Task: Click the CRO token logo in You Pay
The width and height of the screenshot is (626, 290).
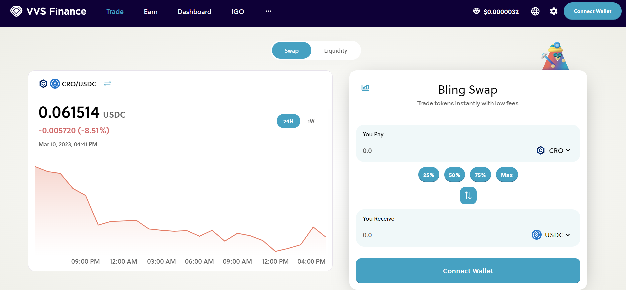Action: click(541, 150)
